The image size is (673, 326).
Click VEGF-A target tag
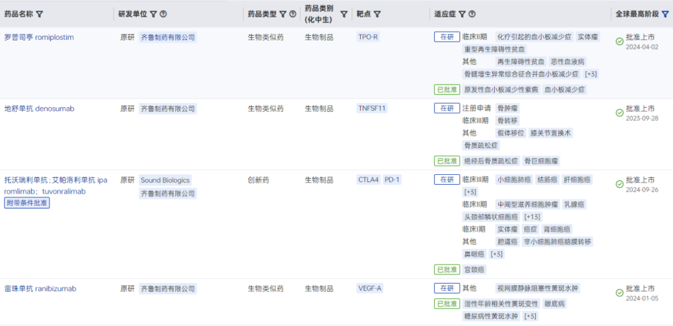(x=370, y=288)
